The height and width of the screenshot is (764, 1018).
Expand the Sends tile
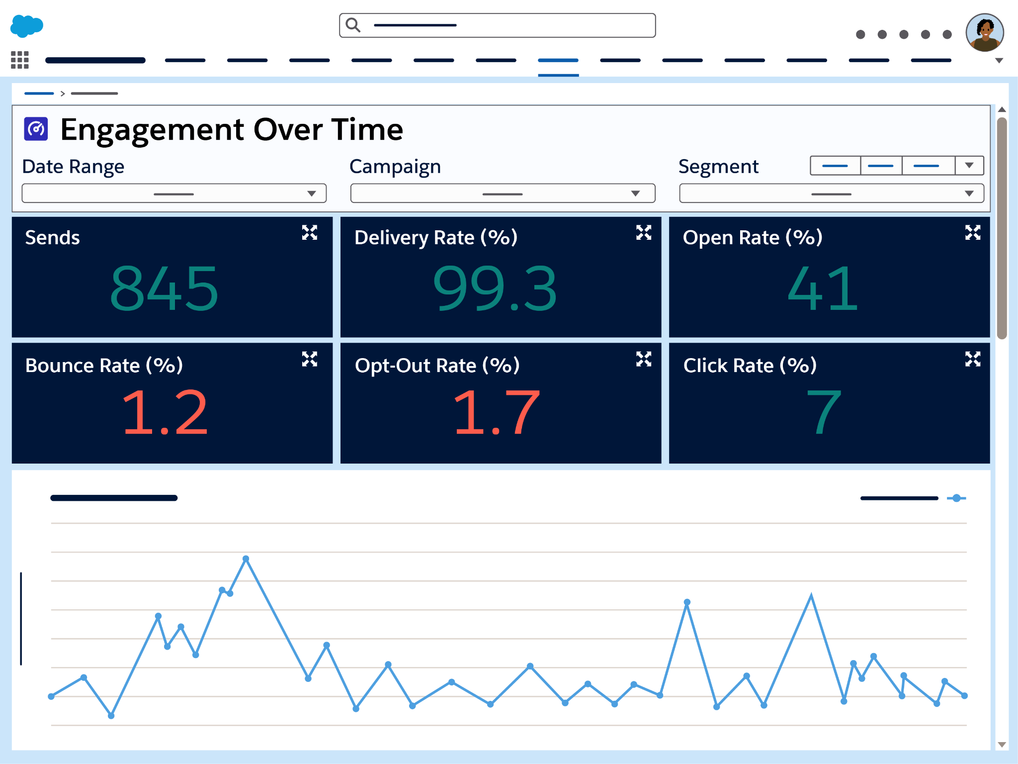310,232
